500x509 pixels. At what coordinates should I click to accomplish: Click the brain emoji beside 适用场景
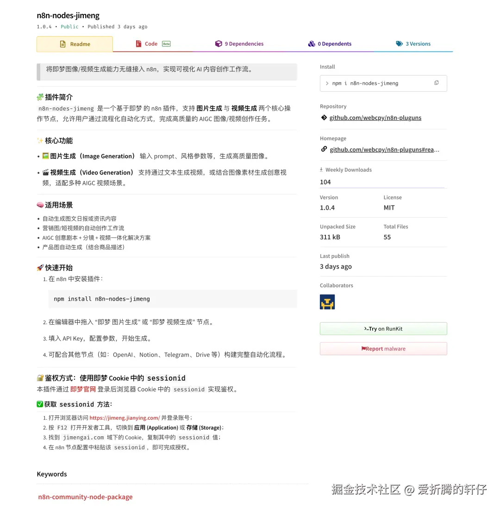(40, 205)
